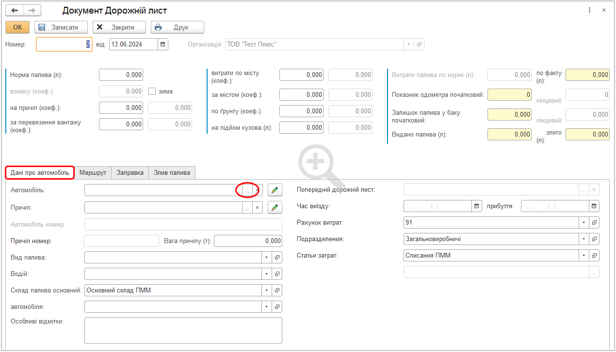Click the Записати button
Screen dimensions: 616x352
61,28
